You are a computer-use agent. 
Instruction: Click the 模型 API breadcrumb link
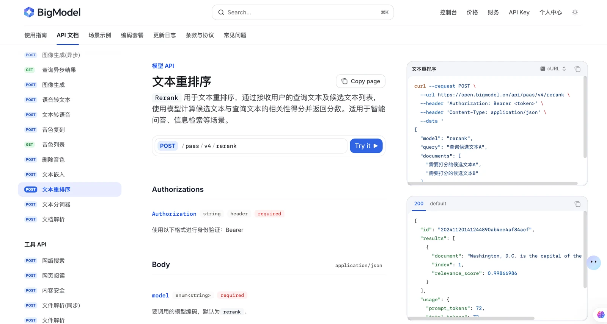[x=163, y=66]
